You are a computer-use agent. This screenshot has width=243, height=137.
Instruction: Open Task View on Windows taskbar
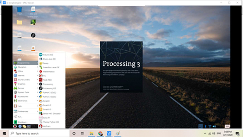(x=82, y=133)
